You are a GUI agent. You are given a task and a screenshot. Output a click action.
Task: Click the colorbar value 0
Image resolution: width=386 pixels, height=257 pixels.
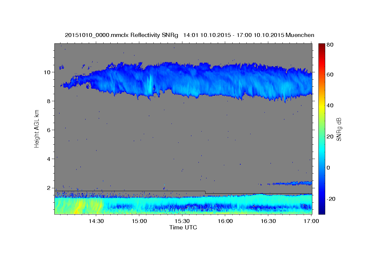click(x=328, y=168)
